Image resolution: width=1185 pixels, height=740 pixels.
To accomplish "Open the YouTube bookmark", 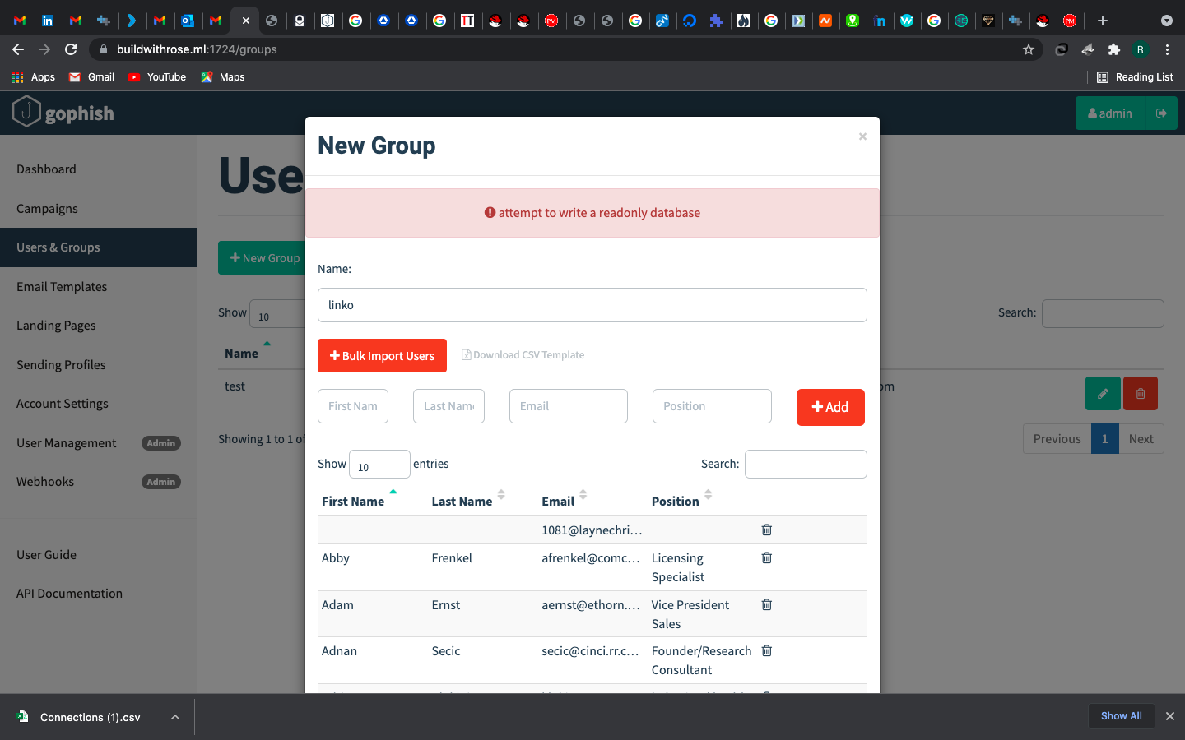I will click(157, 77).
